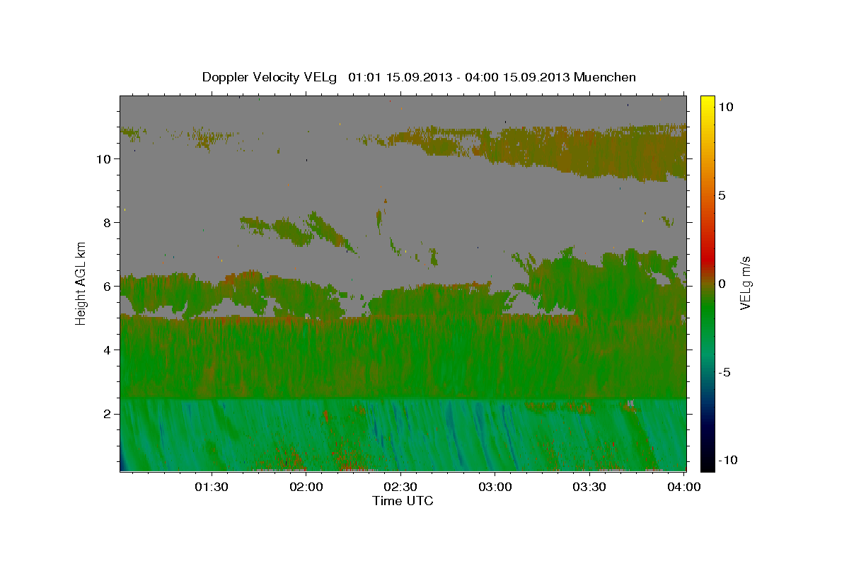Click the 03:00 time tick label

495,487
